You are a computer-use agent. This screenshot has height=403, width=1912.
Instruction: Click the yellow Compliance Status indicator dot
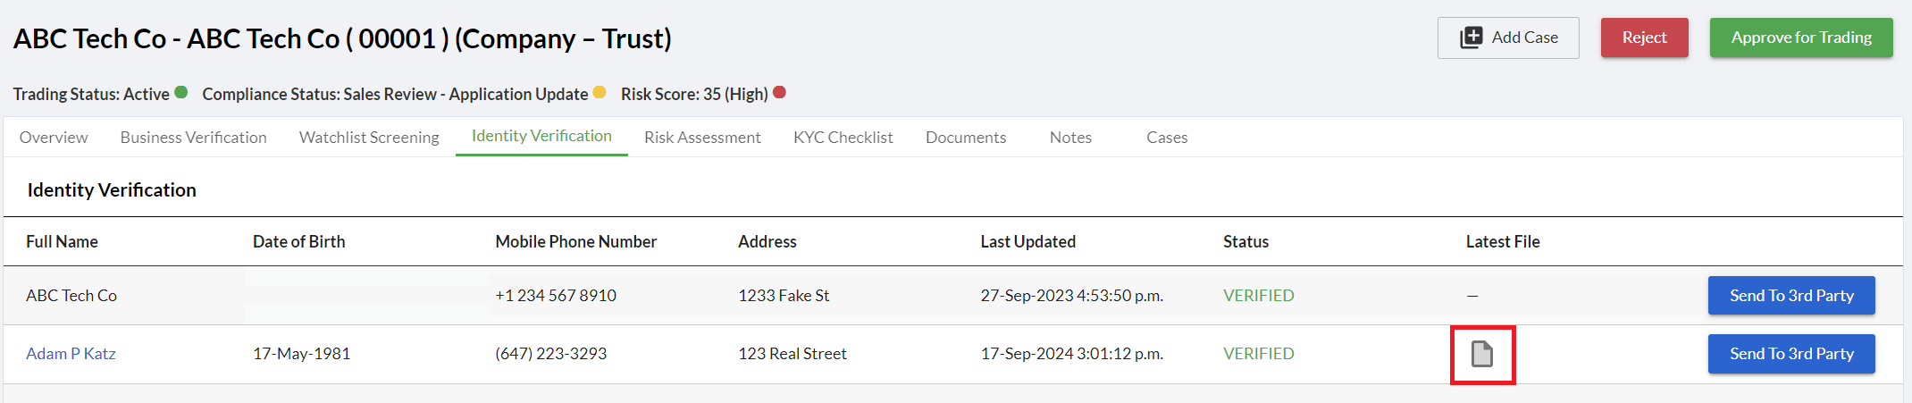(600, 92)
